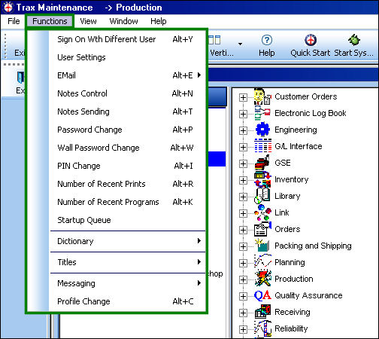Expand the Inventory tree node
Screen dimensions: 379x339
tap(243, 180)
